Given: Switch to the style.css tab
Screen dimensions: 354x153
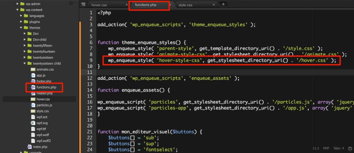Looking at the screenshot, I should (195, 5).
